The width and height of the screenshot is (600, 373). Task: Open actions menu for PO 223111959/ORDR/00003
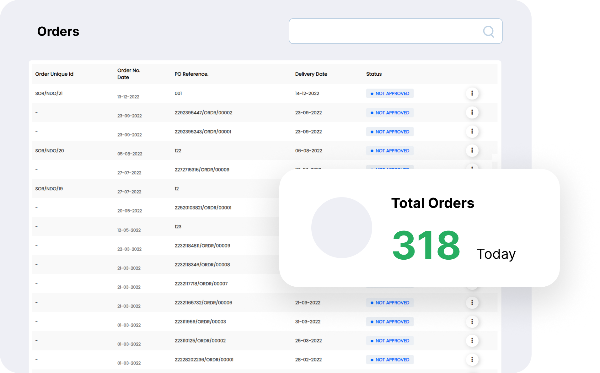pyautogui.click(x=472, y=322)
